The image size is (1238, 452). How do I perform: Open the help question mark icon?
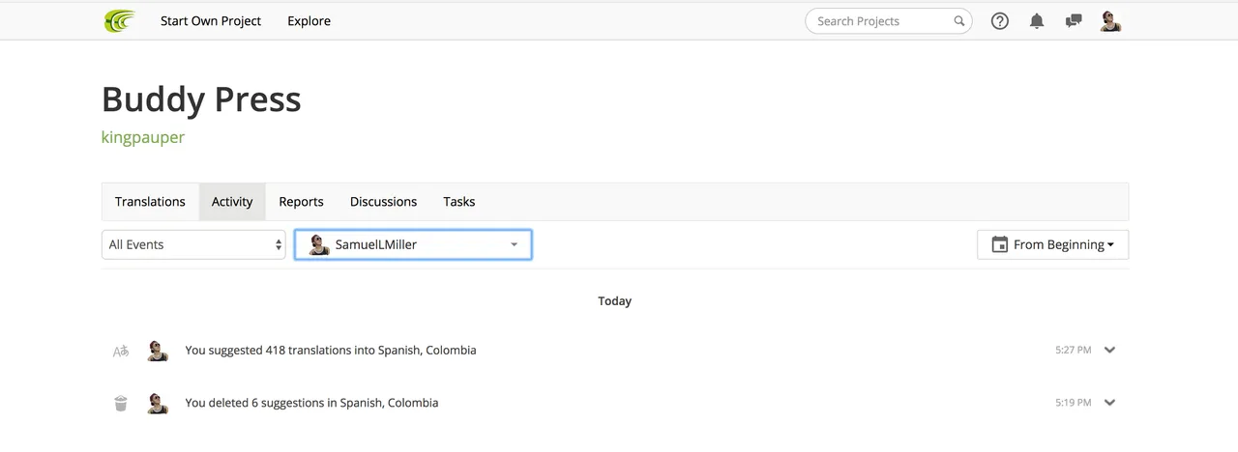(1000, 20)
